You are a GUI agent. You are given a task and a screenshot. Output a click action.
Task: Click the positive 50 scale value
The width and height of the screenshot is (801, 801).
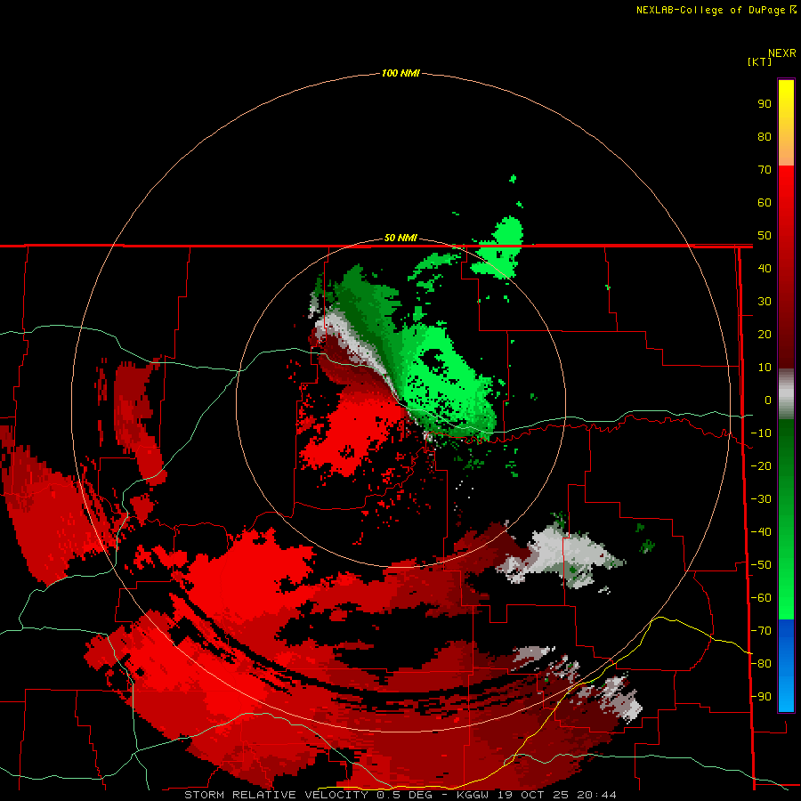coord(765,236)
